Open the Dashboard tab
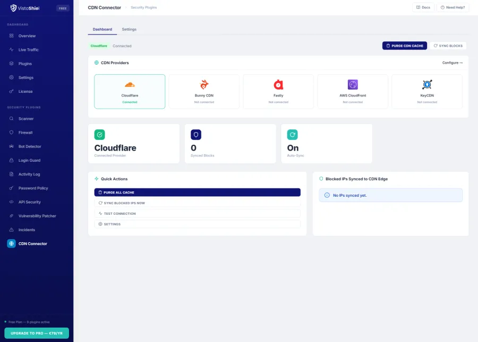 point(102,29)
